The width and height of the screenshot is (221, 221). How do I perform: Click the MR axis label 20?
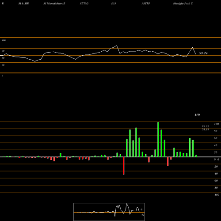coord(216,152)
